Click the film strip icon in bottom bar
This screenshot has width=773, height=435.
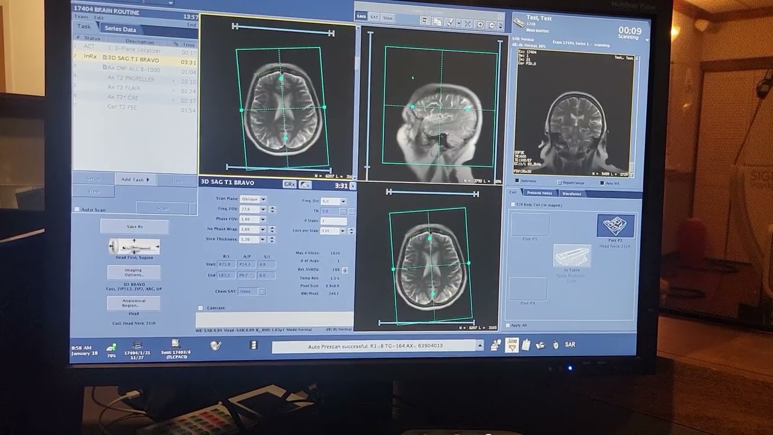click(254, 345)
